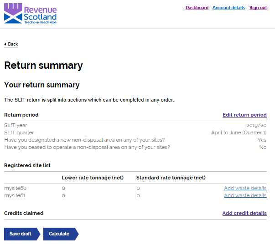
Task: Sign out of the account
Action: [x=258, y=8]
